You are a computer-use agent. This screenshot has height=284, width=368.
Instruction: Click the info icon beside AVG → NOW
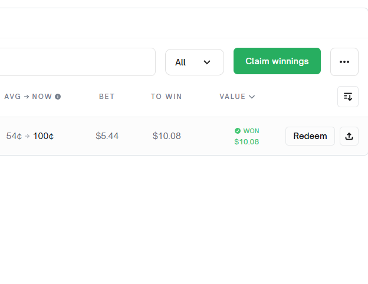(x=58, y=97)
